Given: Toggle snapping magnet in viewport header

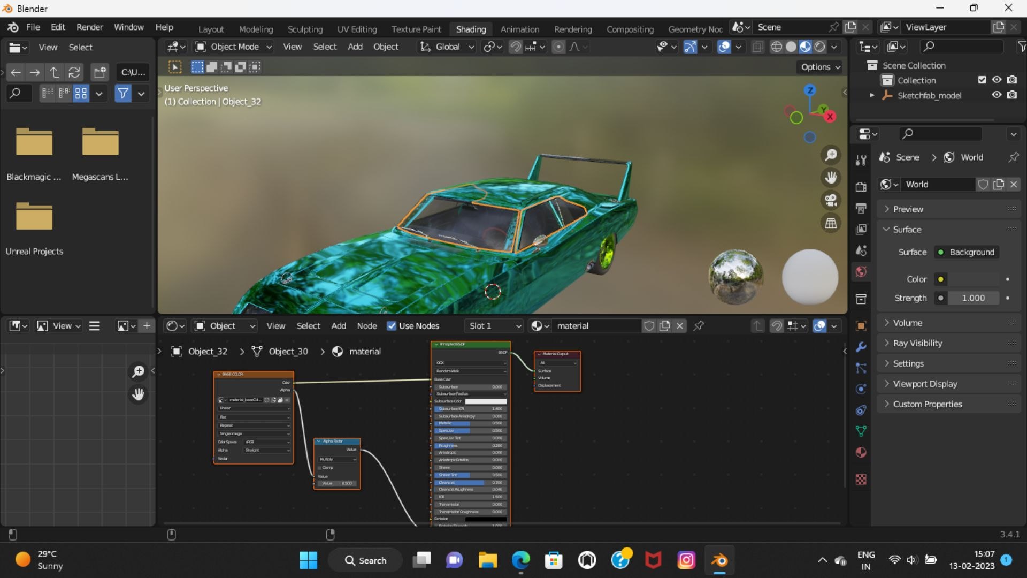Looking at the screenshot, I should pyautogui.click(x=516, y=47).
